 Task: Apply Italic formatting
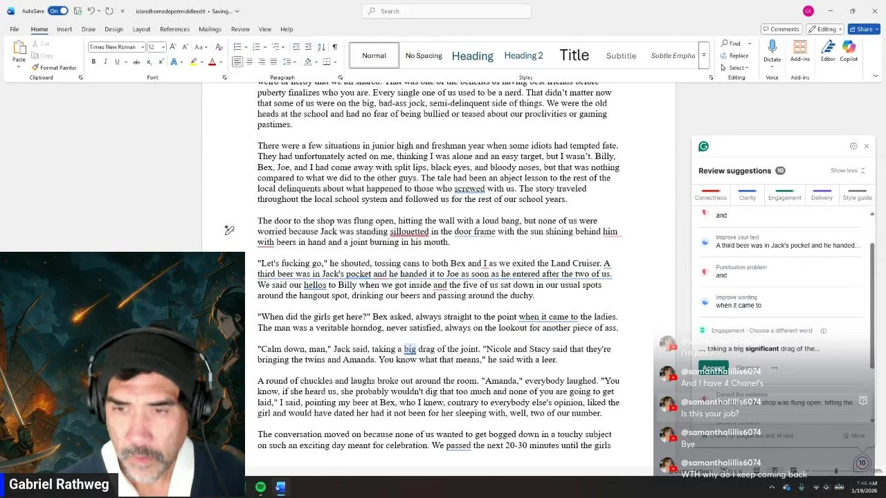105,62
